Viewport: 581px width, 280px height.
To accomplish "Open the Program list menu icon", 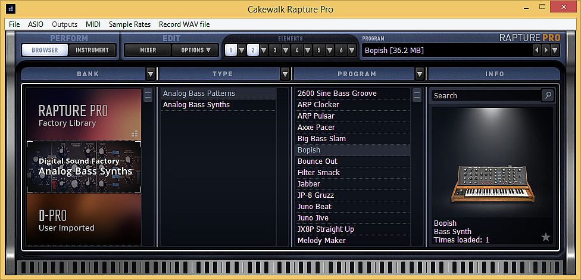I will [417, 95].
